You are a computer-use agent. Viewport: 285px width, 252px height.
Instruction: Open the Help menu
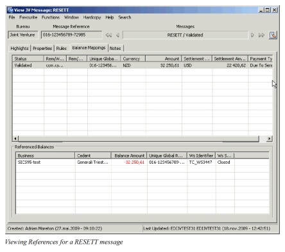pyautogui.click(x=110, y=17)
